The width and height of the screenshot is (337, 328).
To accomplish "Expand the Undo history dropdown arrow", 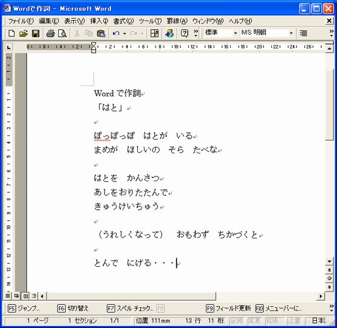I will (x=124, y=33).
